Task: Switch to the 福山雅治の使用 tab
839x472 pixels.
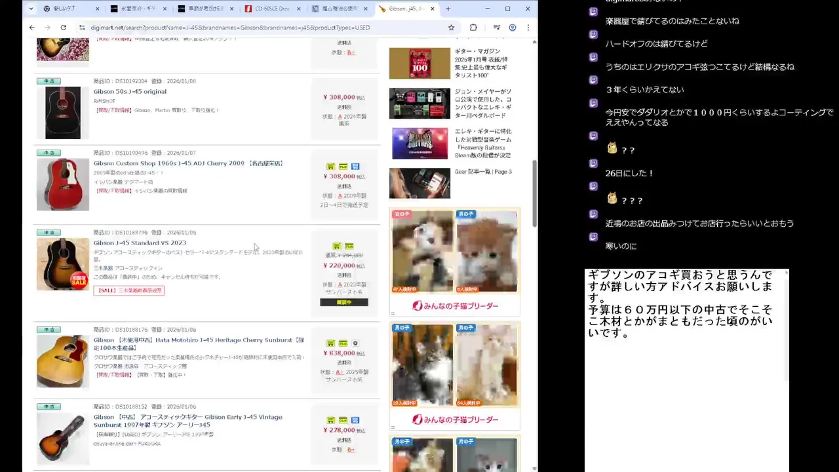Action: [338, 9]
